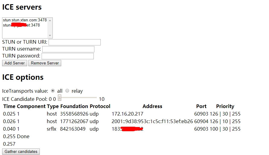Screen dimensions: 269x155
Task: Select the stun.xten.com:3478 server entry
Action: click(x=25, y=20)
